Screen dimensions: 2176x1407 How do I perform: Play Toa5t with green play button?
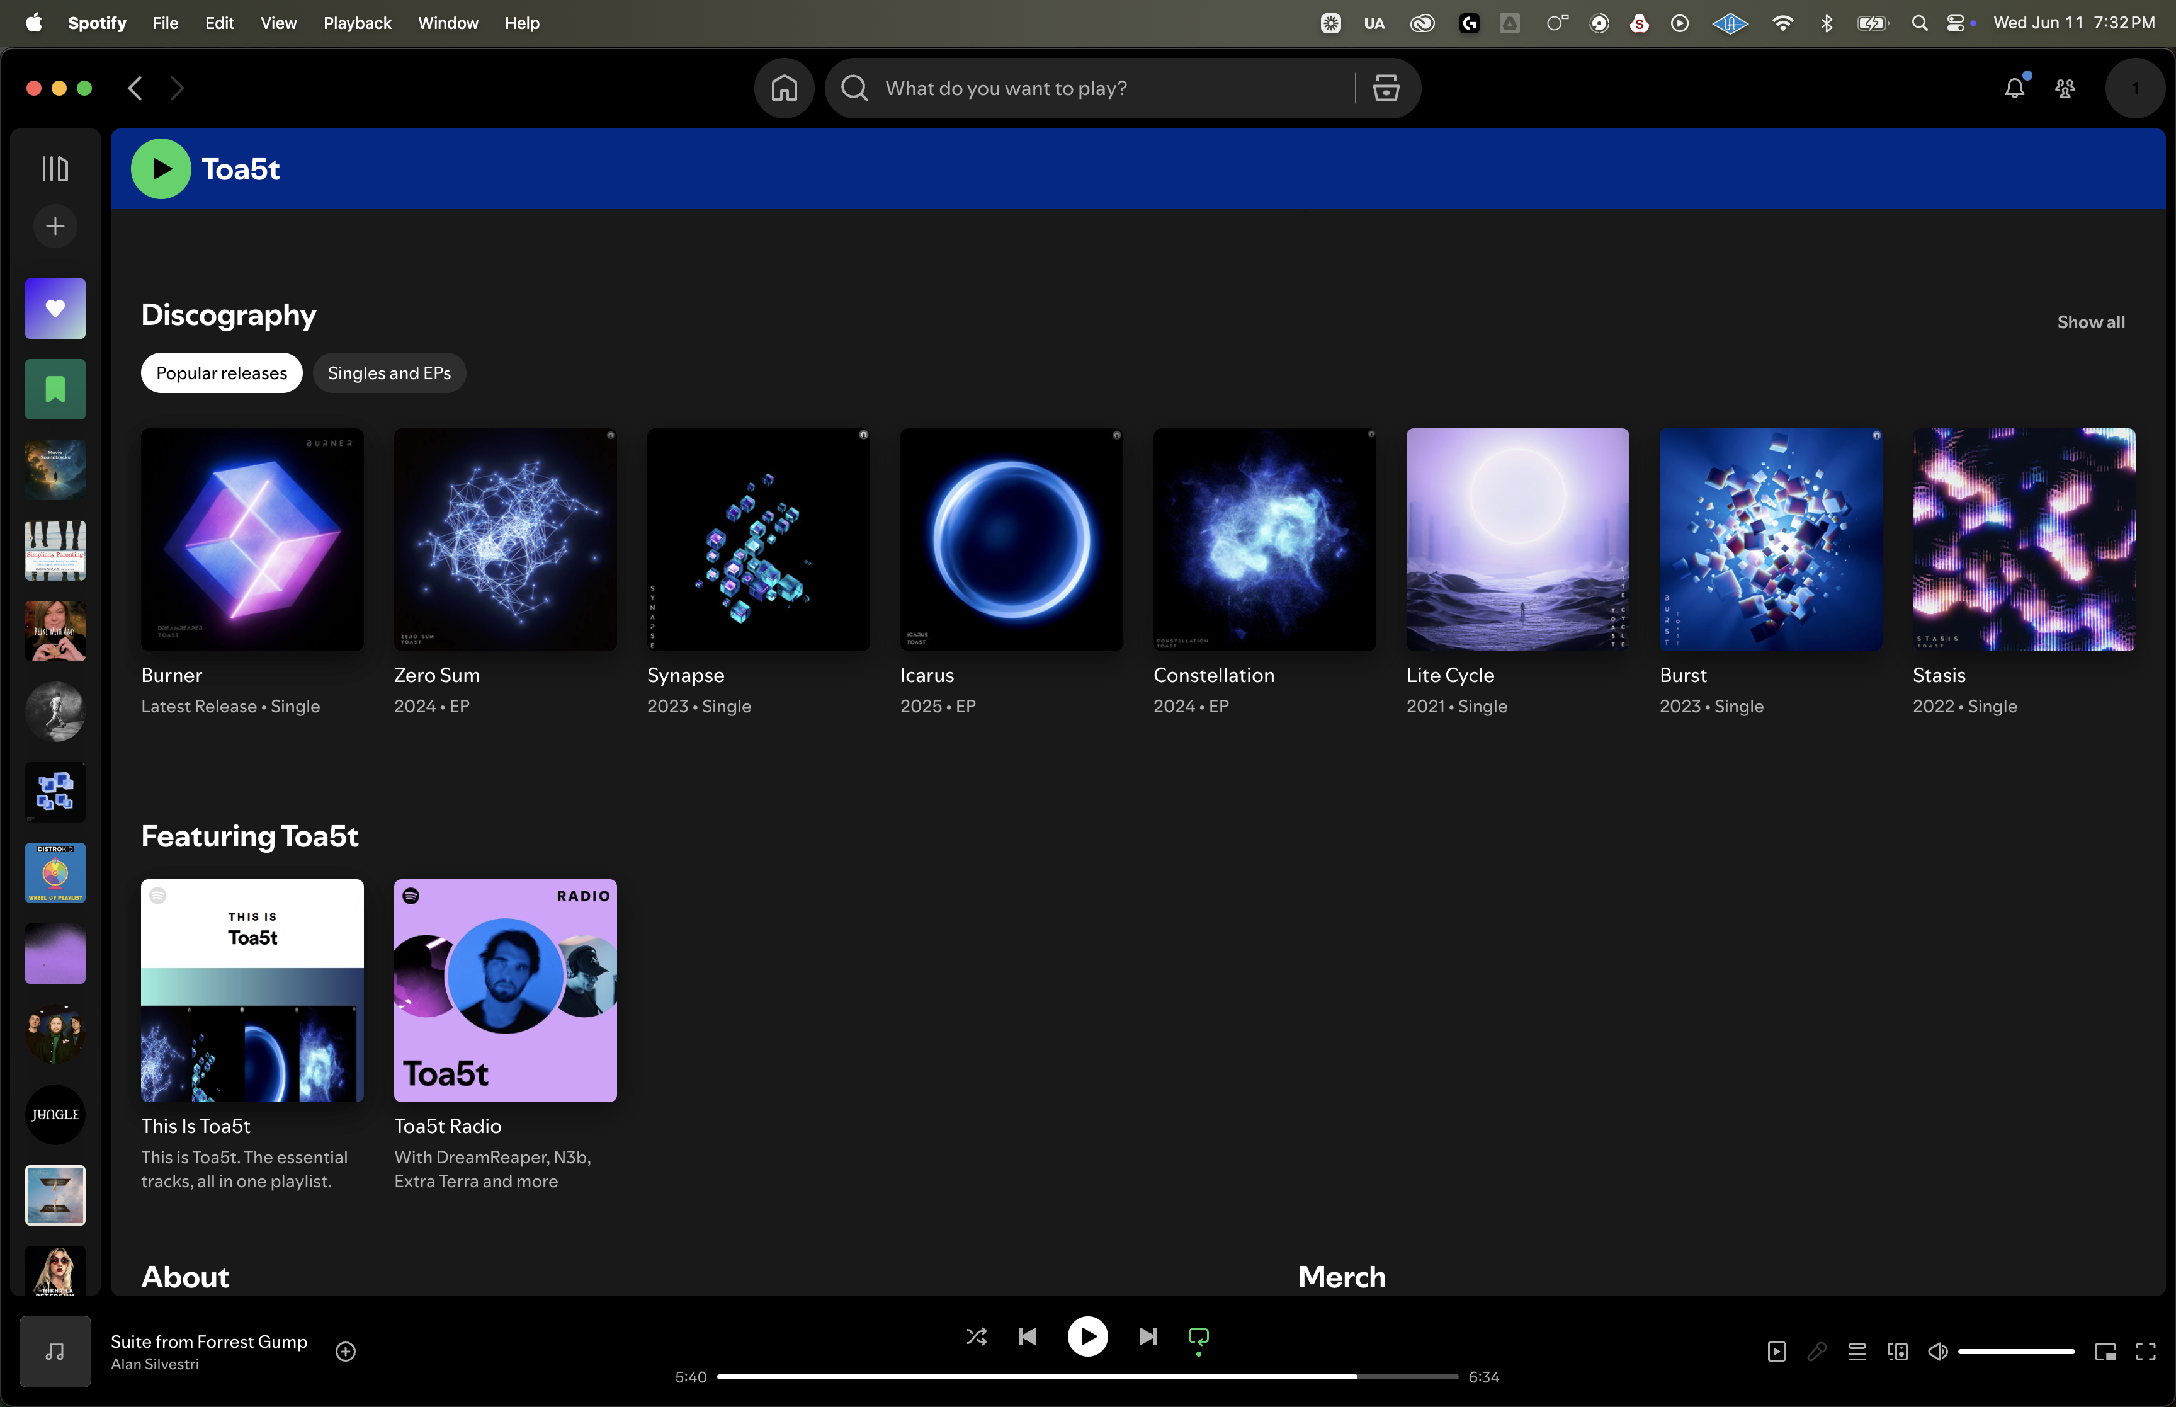pos(161,169)
